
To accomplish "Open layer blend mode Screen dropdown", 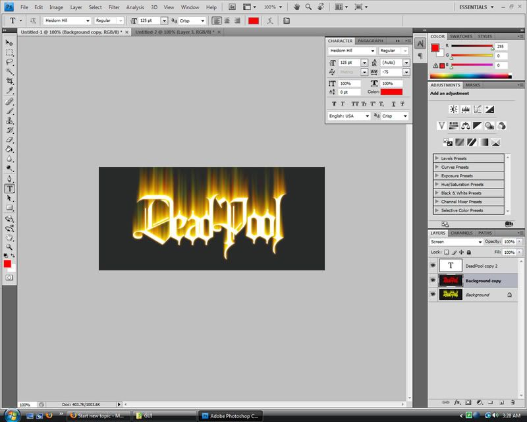I will 456,241.
